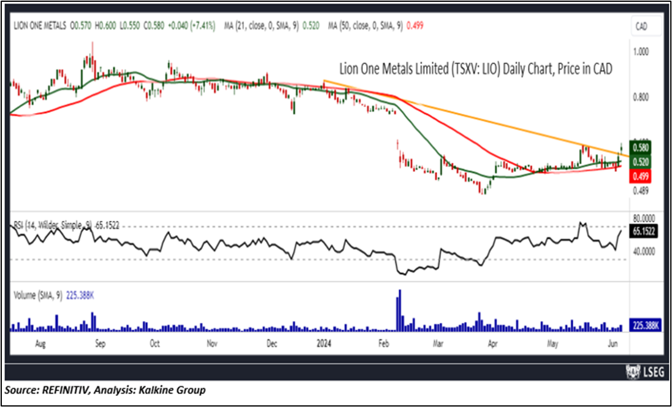Click the 80.0000 RSI axis level
The width and height of the screenshot is (672, 407).
[645, 219]
